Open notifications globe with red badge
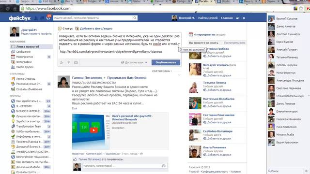Viewport: 310px width, 174px height. coord(48,17)
